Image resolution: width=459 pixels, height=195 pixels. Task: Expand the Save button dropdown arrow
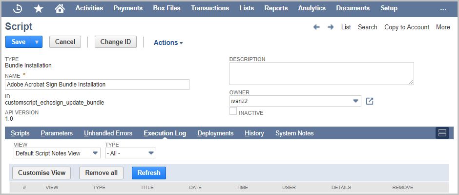coord(37,42)
